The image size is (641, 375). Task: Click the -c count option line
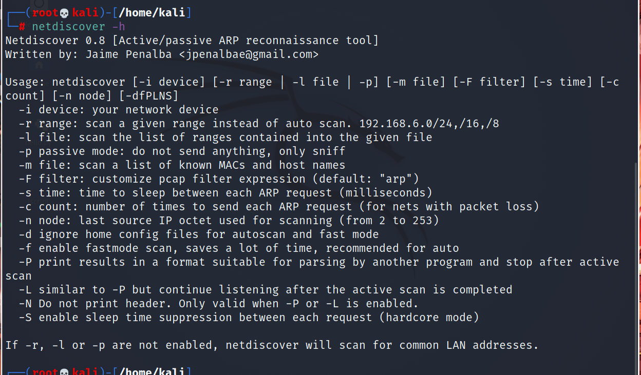pos(279,207)
